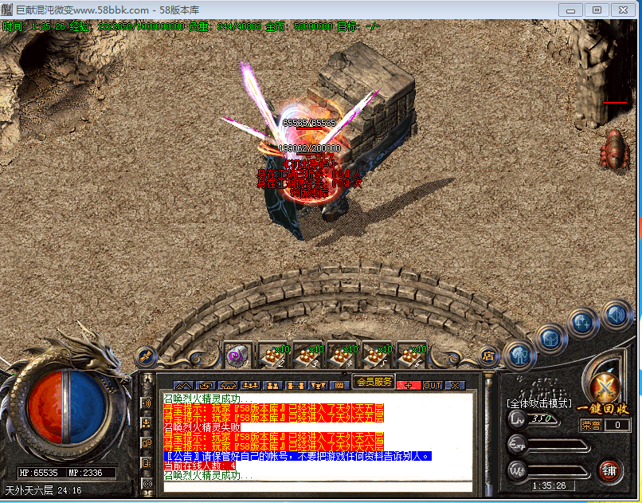Click the Exp experience round icon
This screenshot has height=503, width=642.
coord(518,445)
